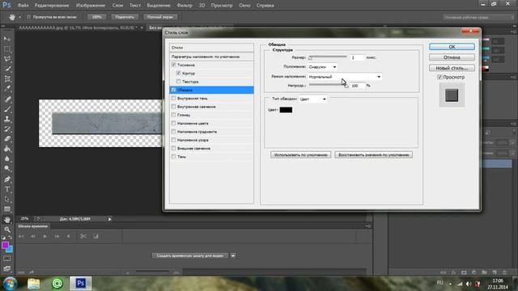Select the Eraser tool
518x291 pixels.
click(x=7, y=138)
